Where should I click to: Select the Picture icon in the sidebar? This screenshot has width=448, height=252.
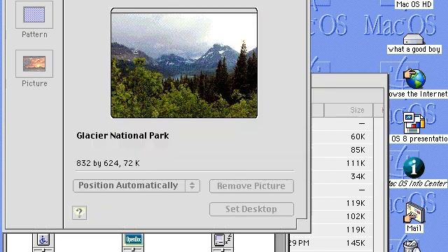[34, 64]
